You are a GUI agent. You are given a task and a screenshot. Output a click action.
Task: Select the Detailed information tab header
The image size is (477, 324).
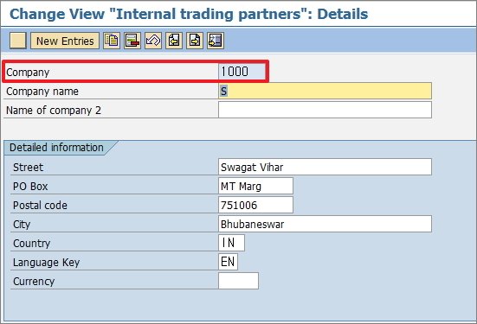(56, 148)
